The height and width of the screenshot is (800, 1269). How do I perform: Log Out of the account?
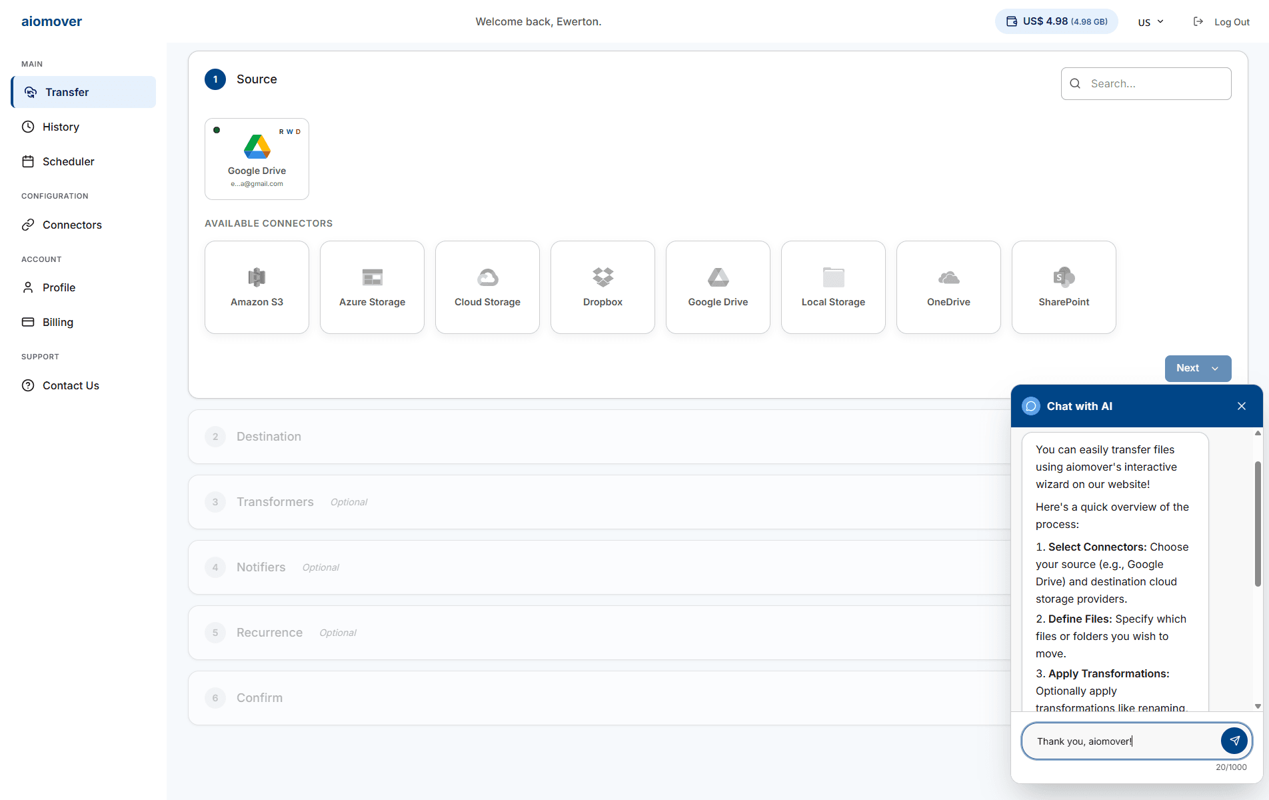pyautogui.click(x=1232, y=21)
